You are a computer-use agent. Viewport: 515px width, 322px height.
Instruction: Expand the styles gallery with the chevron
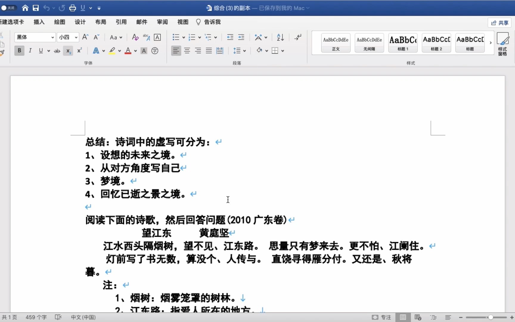[491, 43]
